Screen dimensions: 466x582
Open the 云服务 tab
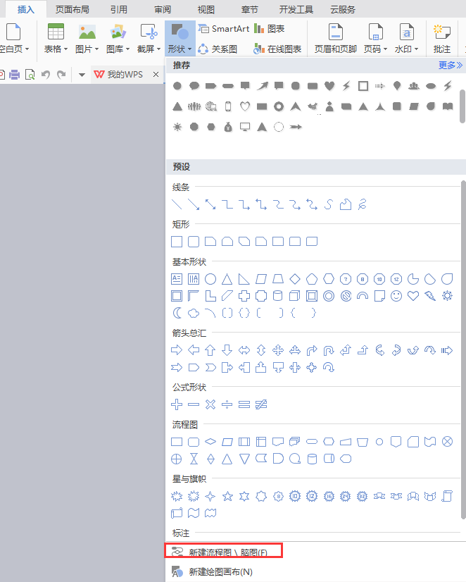(x=343, y=9)
